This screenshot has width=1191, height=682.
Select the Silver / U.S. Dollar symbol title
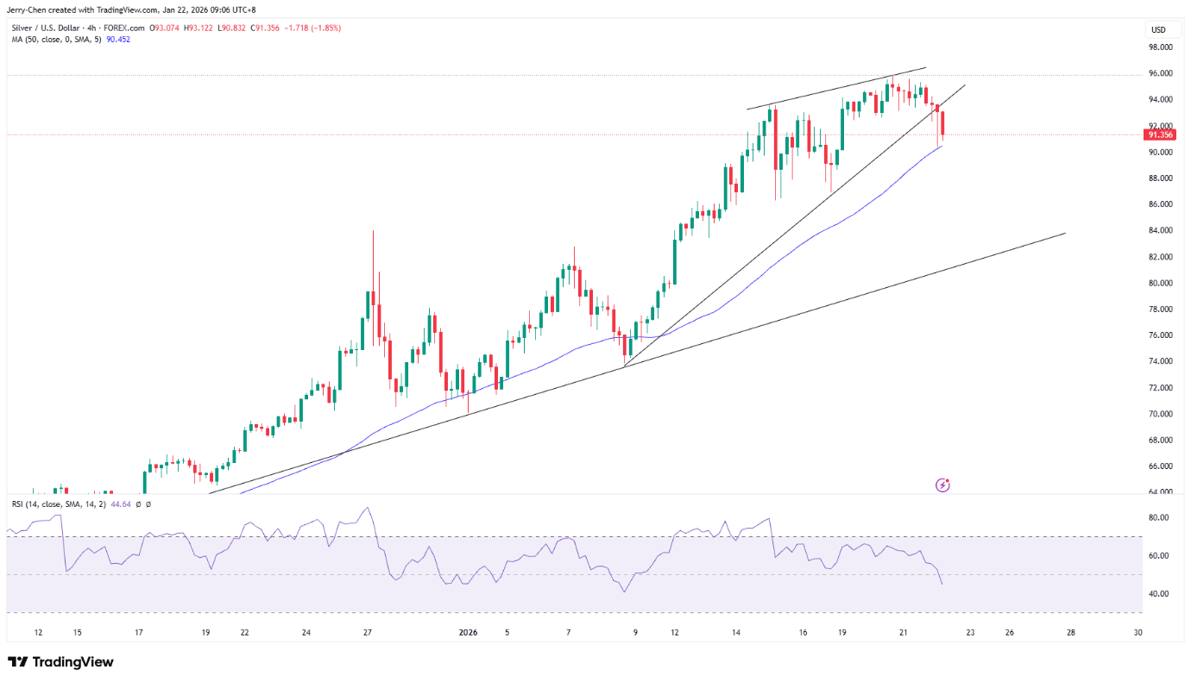48,28
